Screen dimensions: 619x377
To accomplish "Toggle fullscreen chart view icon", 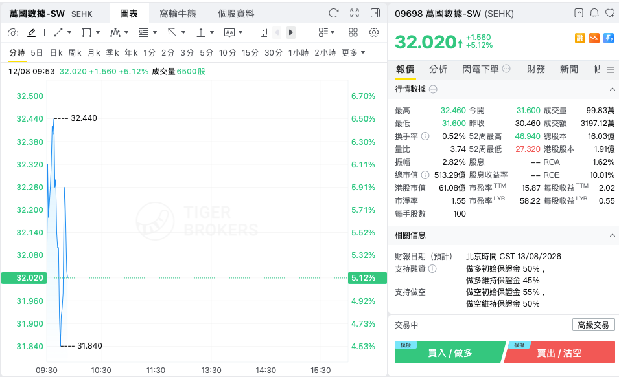I will click(355, 13).
